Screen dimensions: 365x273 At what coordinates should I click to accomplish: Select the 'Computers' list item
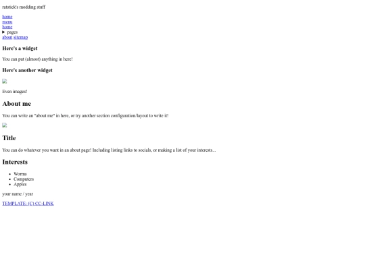24,179
